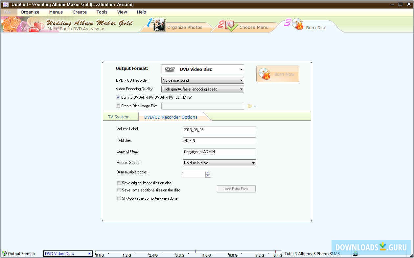This screenshot has height=258, width=414.
Task: Toggle Burn to DVD+R/RW DVD-R/RW CD-R/RW checkbox
Action: point(118,97)
